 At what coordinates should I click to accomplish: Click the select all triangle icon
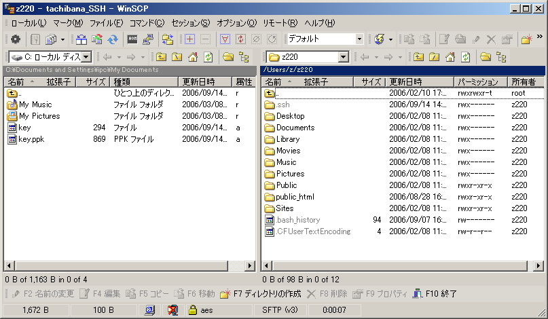pos(225,39)
